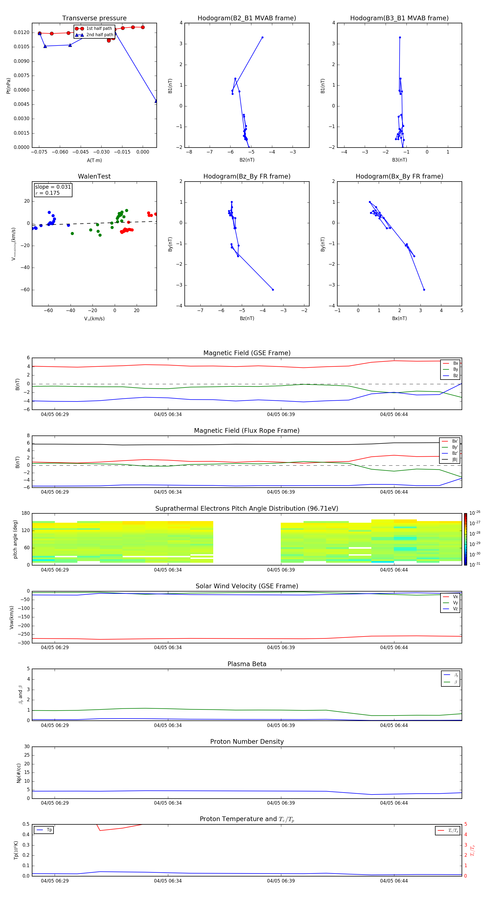Click the 'Tp' legend entry
The width and height of the screenshot is (494, 905).
click(44, 830)
